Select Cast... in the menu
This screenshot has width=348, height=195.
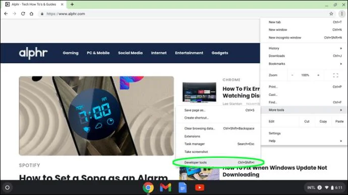tap(304, 94)
